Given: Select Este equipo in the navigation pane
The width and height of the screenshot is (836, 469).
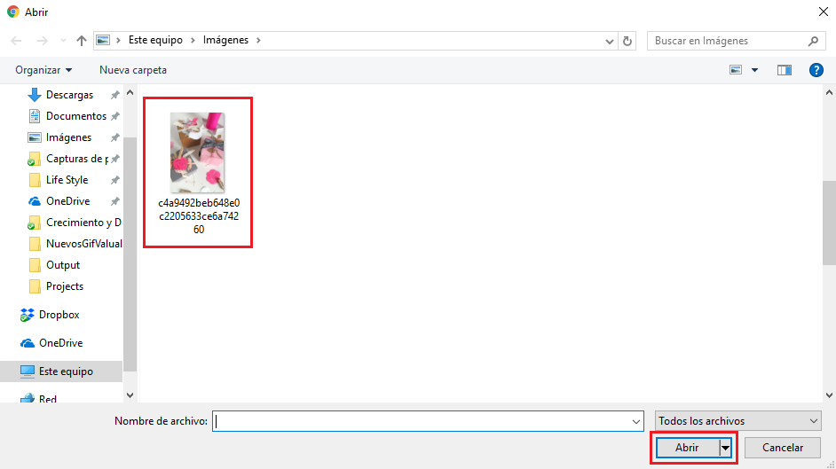Looking at the screenshot, I should 66,371.
